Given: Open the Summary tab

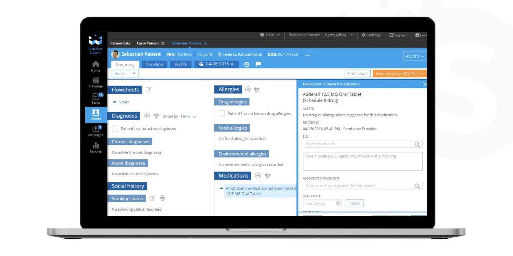Looking at the screenshot, I should click(125, 65).
